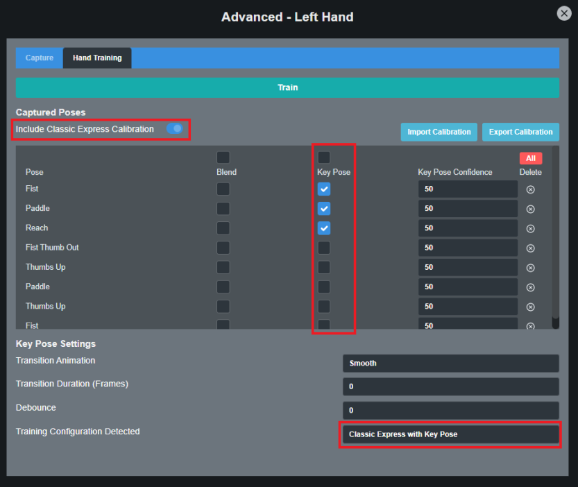This screenshot has height=487, width=578.
Task: Click the Fist Thumb Out pose name
Action: click(x=52, y=248)
